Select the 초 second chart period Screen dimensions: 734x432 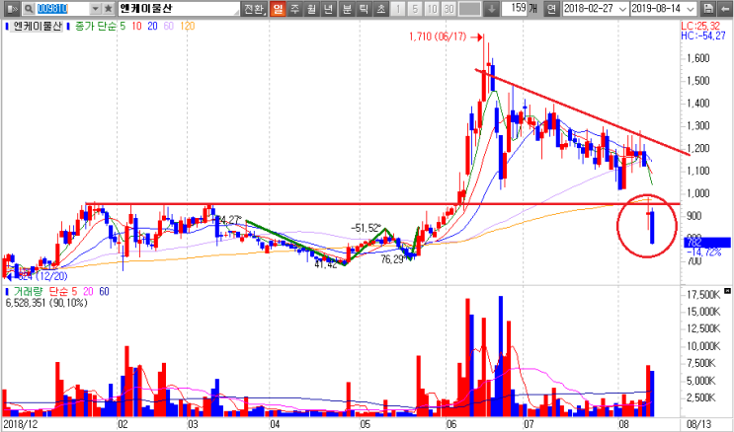tap(381, 9)
